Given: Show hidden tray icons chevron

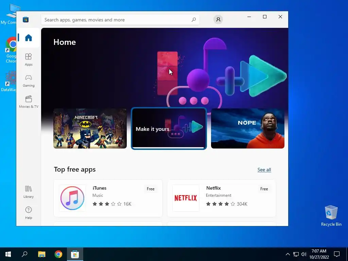Looking at the screenshot, I should tap(288, 254).
